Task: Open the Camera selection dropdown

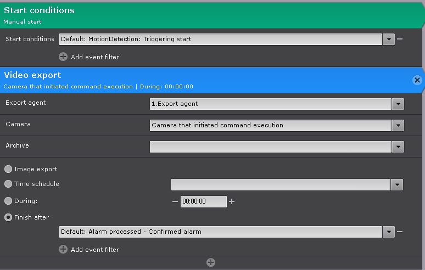Action: [398, 125]
